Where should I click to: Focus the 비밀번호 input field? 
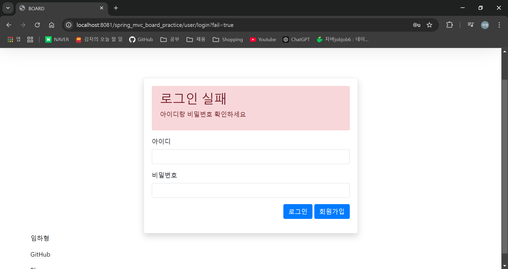(x=251, y=190)
